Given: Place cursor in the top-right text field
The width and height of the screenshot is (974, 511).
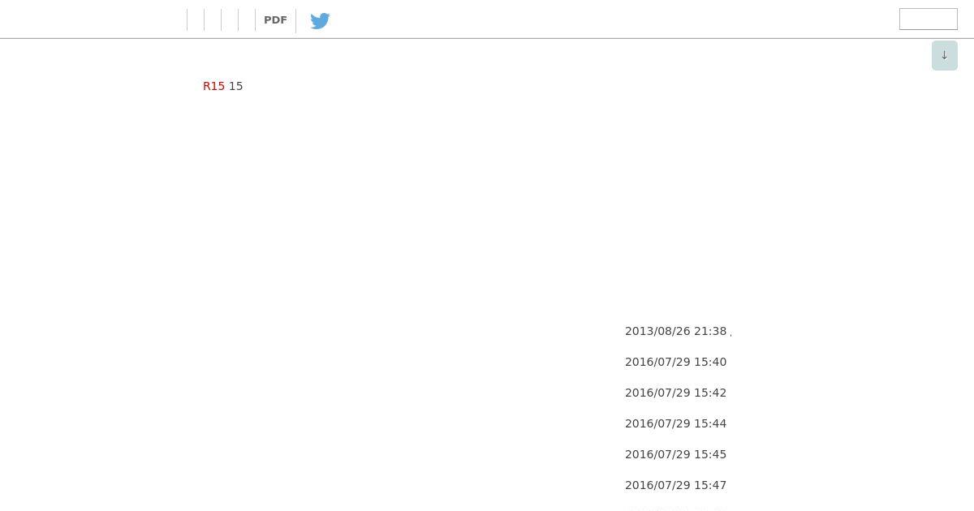Looking at the screenshot, I should [928, 19].
